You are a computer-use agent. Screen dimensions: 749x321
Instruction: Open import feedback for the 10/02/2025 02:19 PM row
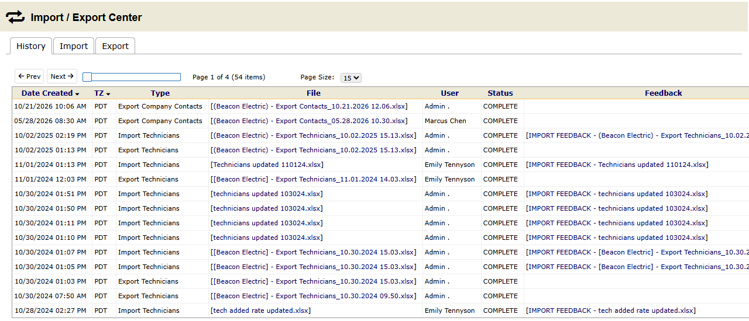pos(637,135)
